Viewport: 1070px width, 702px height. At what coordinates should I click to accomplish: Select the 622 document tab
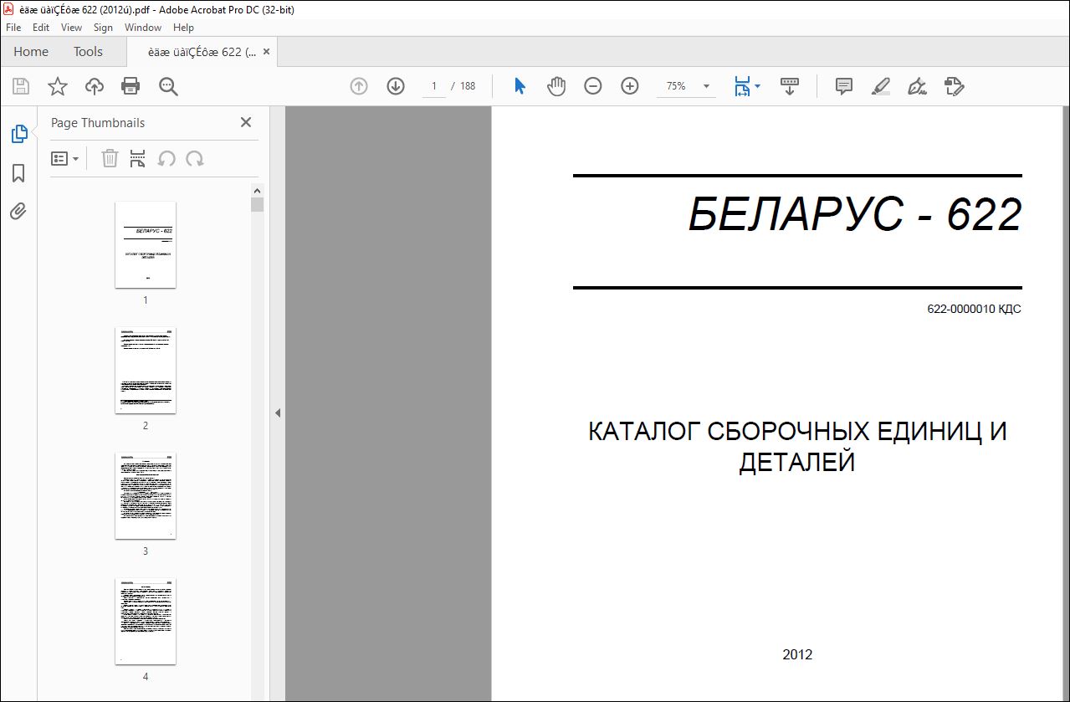click(x=201, y=52)
